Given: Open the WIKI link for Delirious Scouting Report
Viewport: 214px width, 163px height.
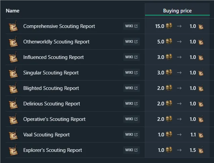Looking at the screenshot, I should click(131, 103).
